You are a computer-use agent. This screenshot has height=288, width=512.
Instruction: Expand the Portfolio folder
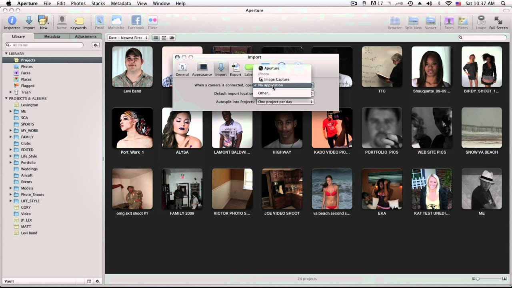click(x=11, y=162)
